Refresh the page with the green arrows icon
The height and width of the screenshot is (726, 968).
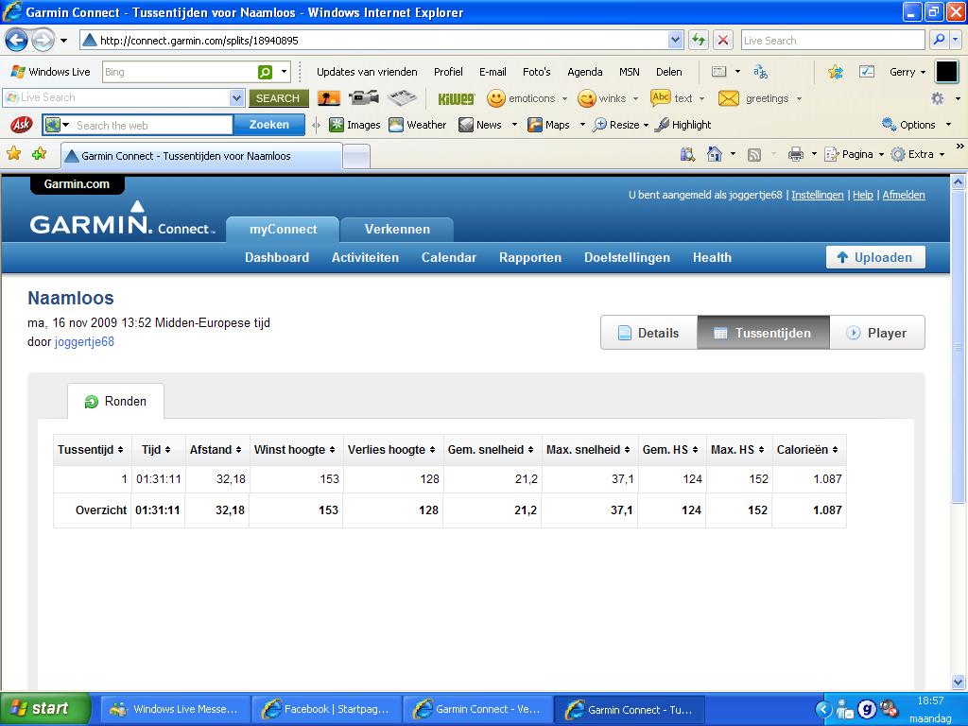699,41
